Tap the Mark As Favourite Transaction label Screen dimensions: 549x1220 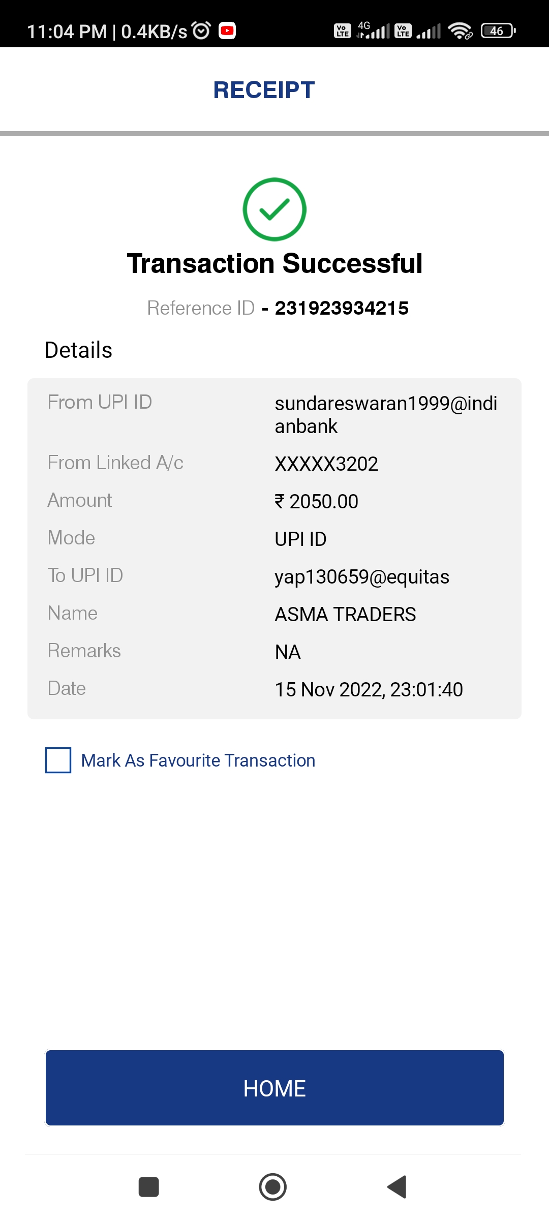[x=198, y=760]
